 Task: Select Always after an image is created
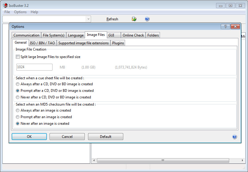18,110
